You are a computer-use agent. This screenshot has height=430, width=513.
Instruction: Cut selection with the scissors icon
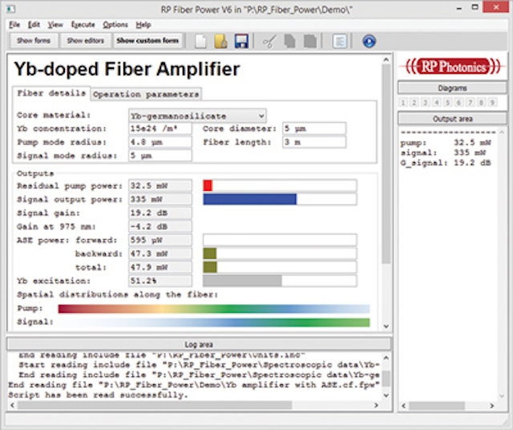(269, 42)
